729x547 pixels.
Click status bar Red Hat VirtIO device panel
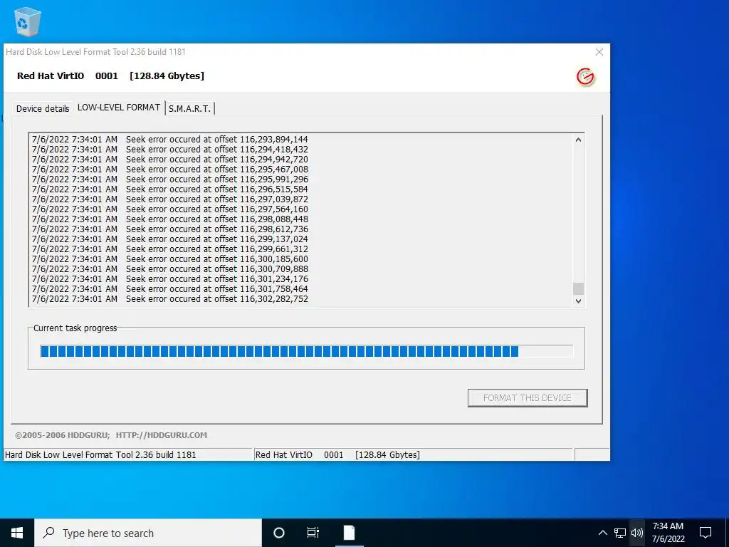pyautogui.click(x=414, y=455)
